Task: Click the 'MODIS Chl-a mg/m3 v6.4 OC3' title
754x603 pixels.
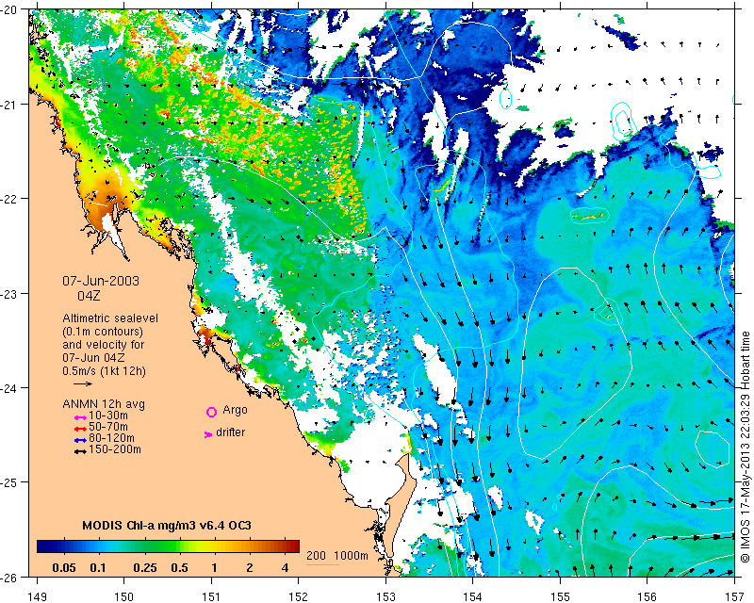Action: pyautogui.click(x=167, y=525)
